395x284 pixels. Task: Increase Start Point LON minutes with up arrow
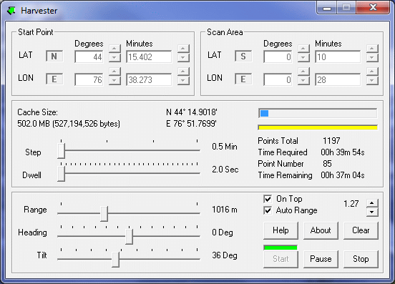(183, 72)
